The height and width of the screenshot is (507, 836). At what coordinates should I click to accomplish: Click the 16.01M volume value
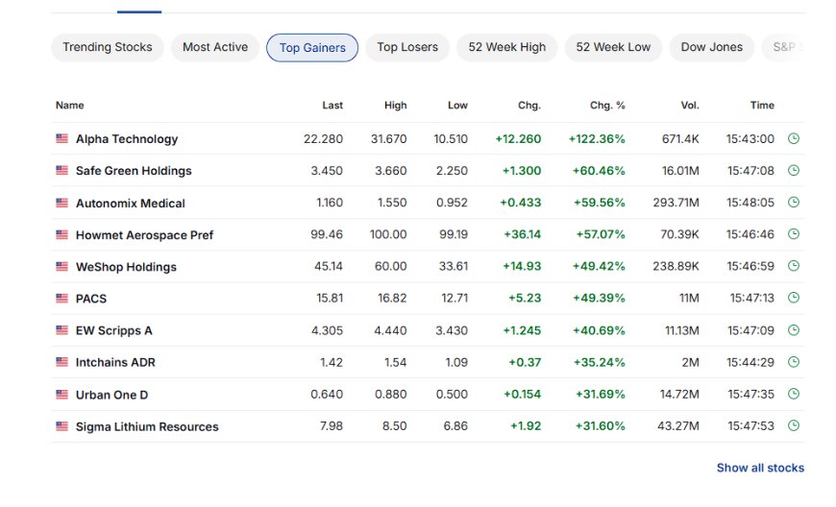click(x=680, y=171)
